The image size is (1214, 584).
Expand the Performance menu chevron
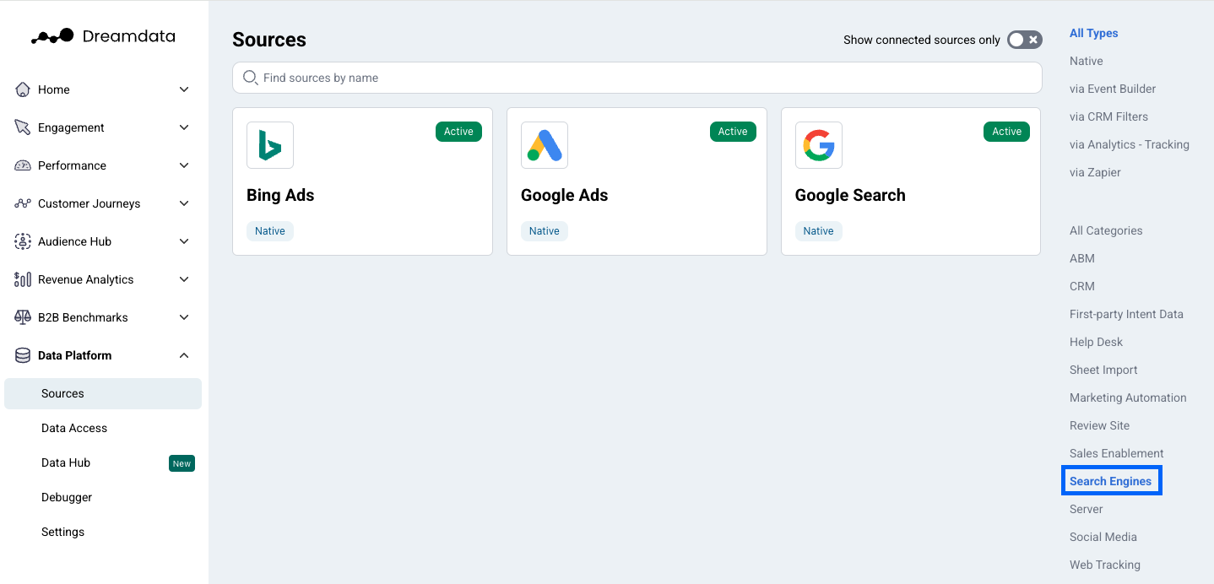(x=184, y=165)
